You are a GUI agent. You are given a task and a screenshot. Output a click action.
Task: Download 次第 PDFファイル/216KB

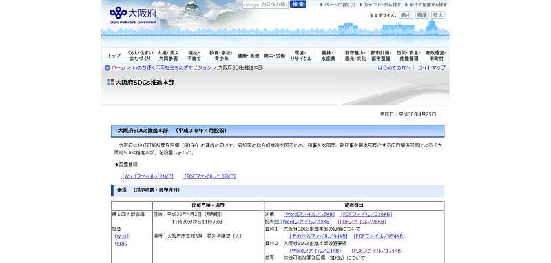coord(366,214)
